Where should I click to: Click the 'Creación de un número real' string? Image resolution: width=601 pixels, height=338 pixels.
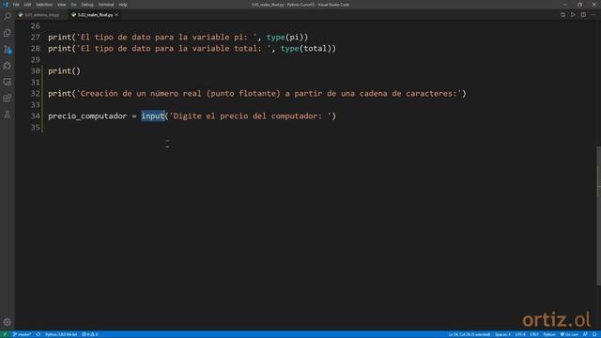pyautogui.click(x=269, y=94)
